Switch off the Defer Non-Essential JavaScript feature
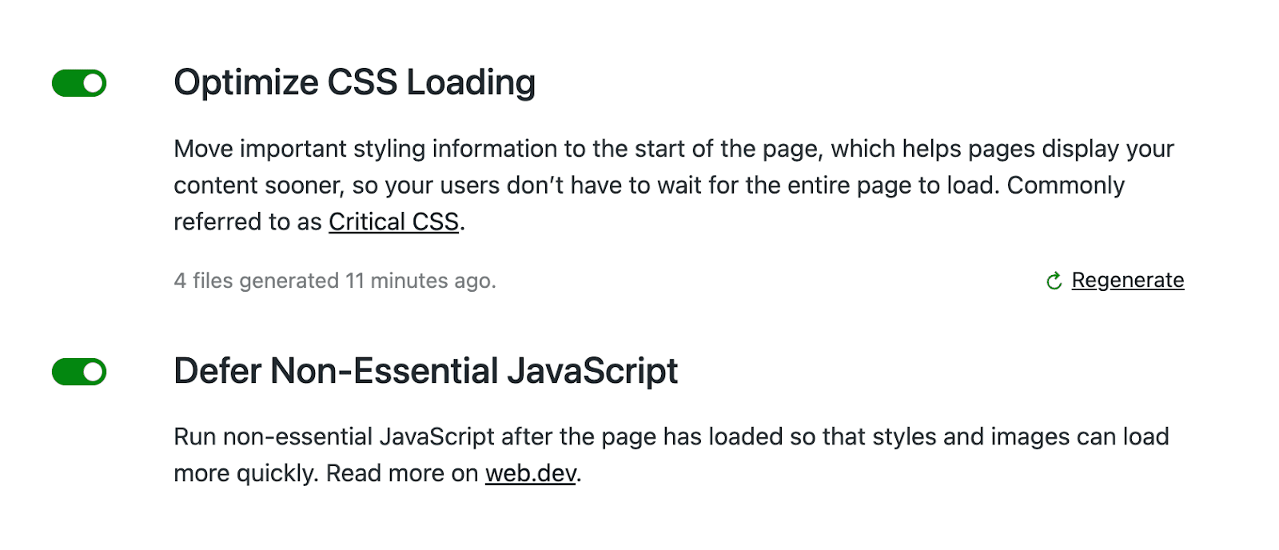Viewport: 1279px width, 550px height. pos(80,370)
